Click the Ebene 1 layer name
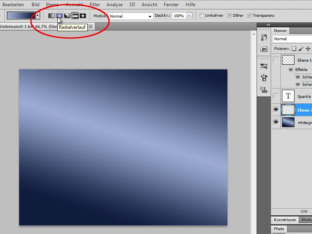 pos(305,60)
